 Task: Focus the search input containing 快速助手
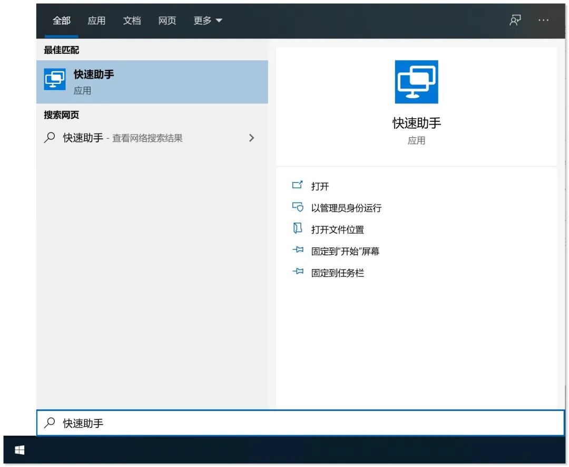tap(300, 423)
